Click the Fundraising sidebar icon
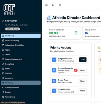Image resolution: width=101 pixels, height=104 pixels. point(3,97)
